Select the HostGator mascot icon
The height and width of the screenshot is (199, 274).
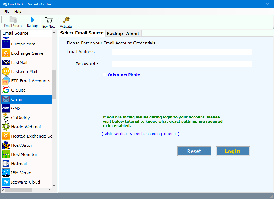(6, 145)
